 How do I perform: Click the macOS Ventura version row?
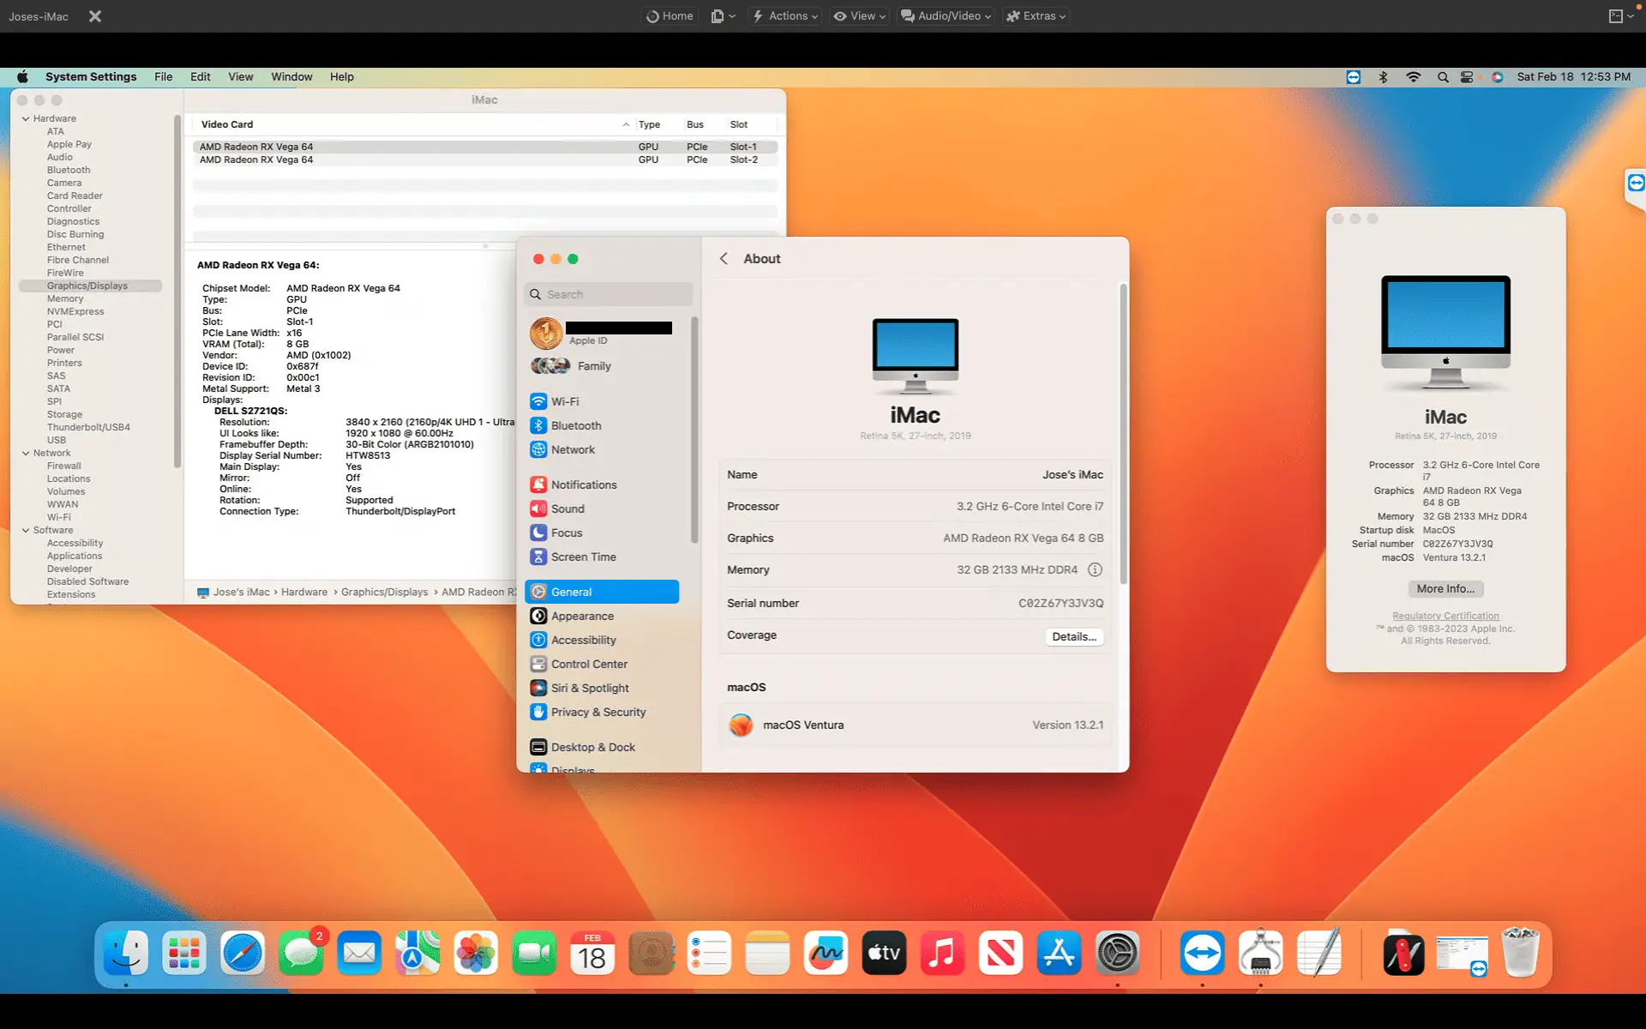click(x=915, y=725)
